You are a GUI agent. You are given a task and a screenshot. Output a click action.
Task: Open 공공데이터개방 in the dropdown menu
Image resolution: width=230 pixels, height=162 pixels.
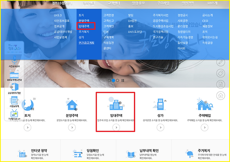[63, 32]
